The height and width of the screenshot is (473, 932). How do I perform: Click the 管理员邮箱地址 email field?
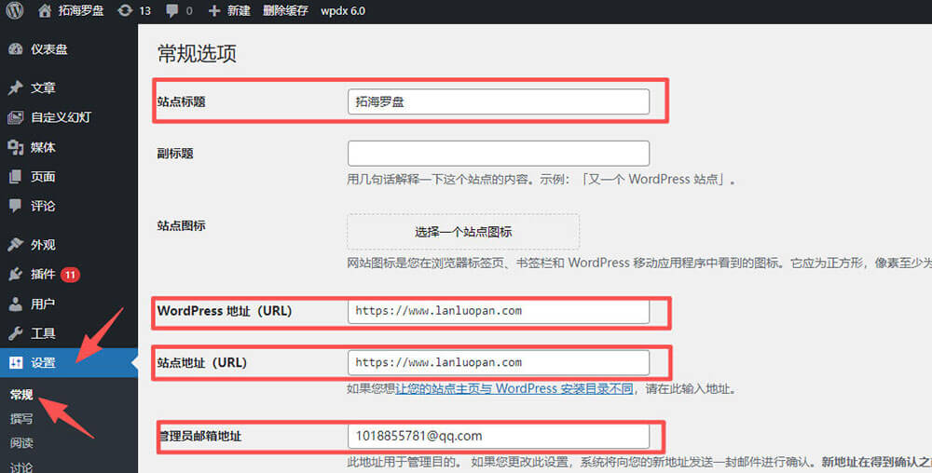498,436
